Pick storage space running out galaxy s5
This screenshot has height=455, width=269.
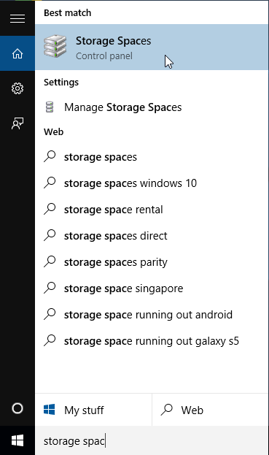(x=152, y=341)
